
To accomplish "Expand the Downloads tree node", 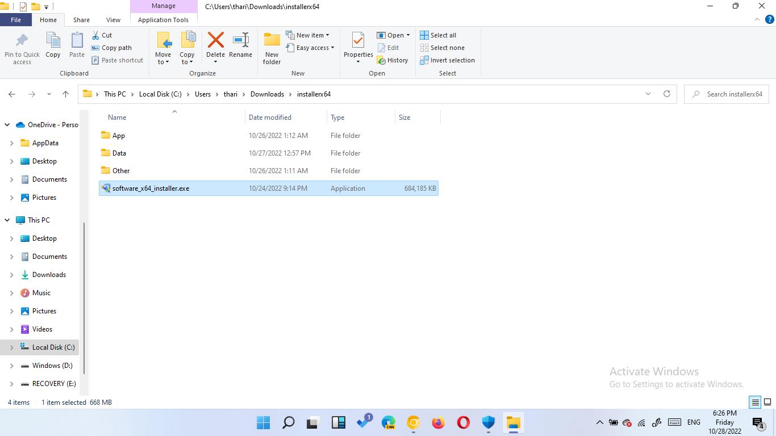I will tap(11, 275).
